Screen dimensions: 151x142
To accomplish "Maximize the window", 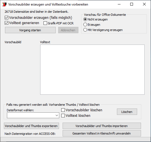I will pos(132,4).
